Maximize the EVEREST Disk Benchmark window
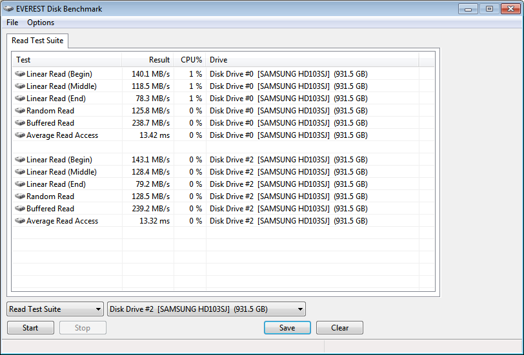The image size is (524, 355). (x=489, y=9)
